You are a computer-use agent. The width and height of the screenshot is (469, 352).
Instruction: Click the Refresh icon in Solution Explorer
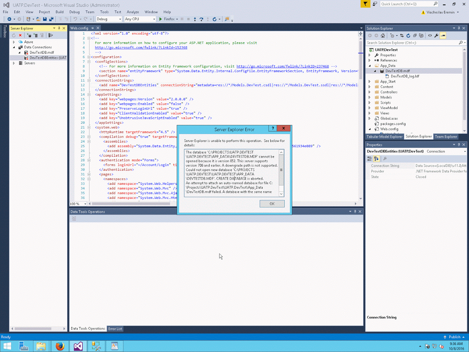408,35
